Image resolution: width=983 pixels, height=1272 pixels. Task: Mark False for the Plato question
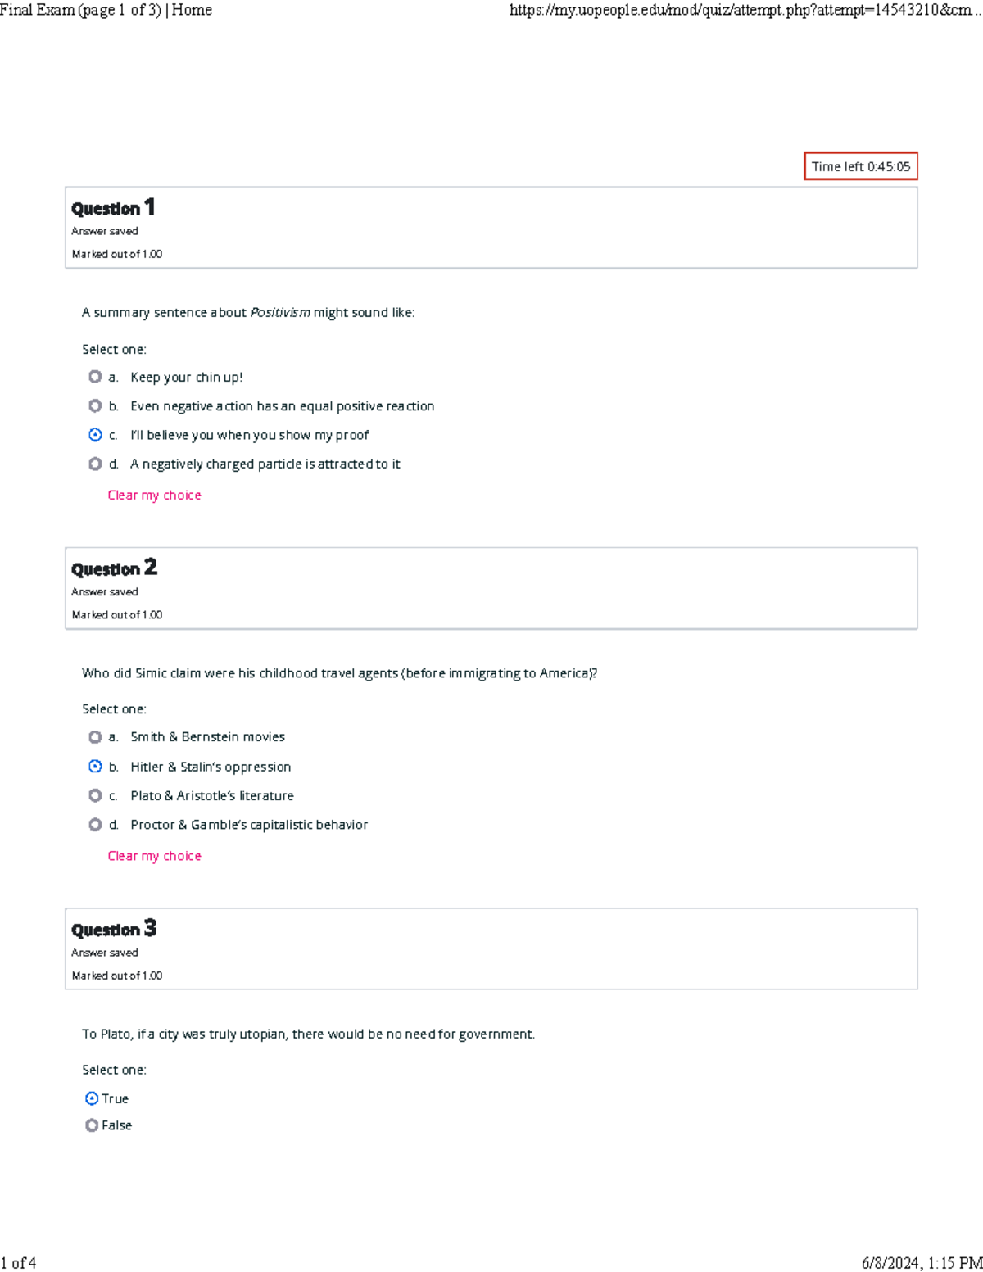[x=92, y=1125]
